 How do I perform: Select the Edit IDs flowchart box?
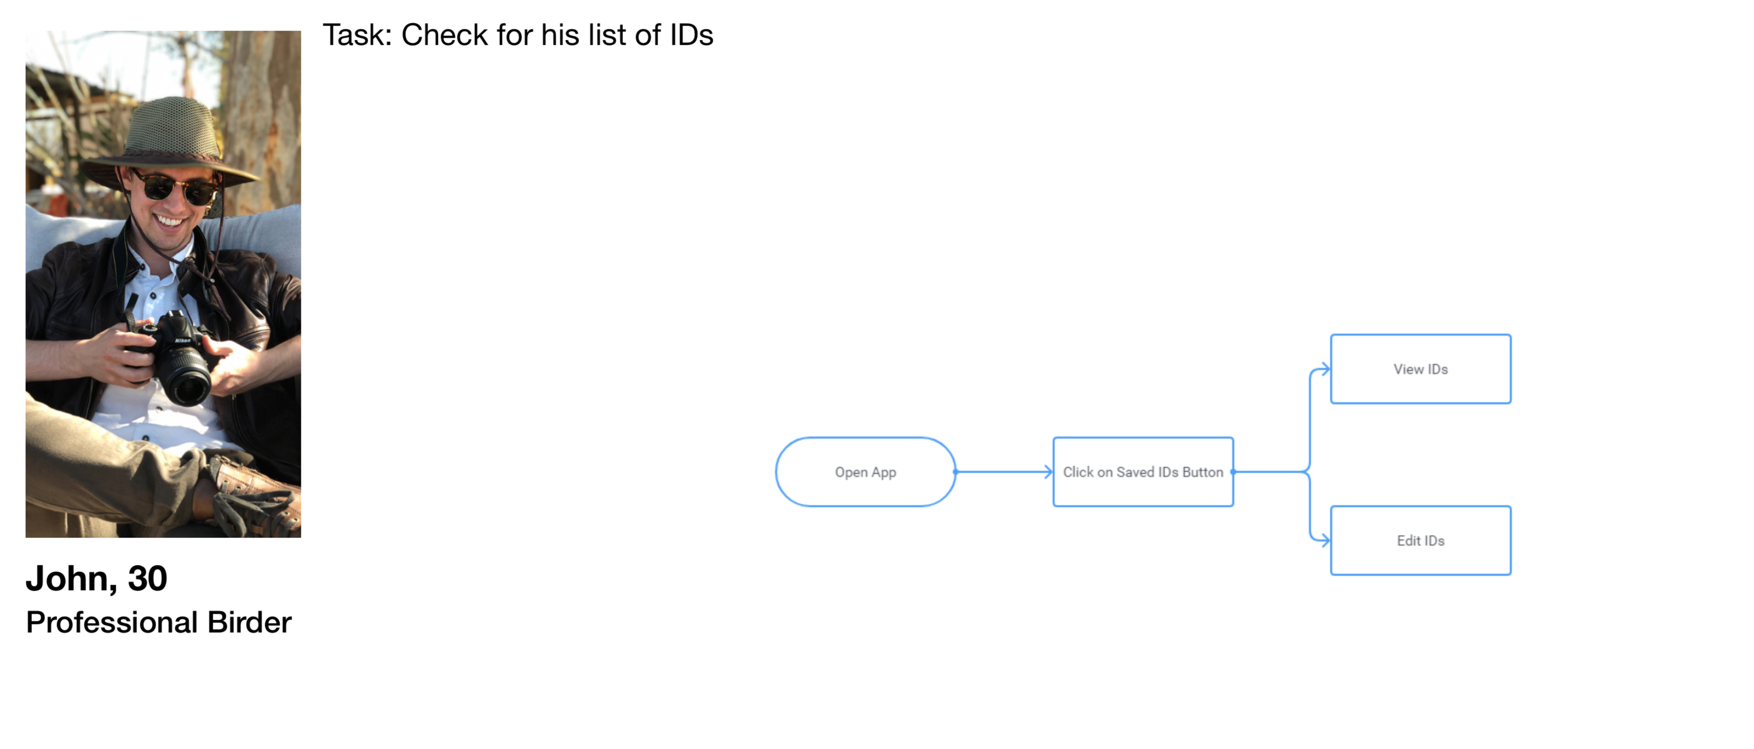[x=1420, y=540]
